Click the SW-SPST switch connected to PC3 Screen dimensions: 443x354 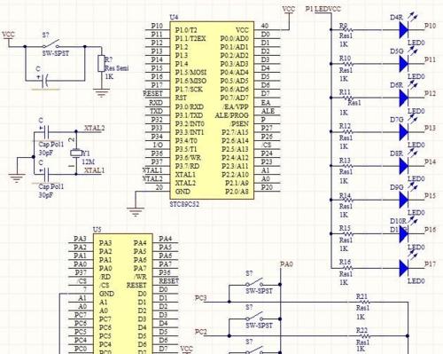click(x=255, y=283)
